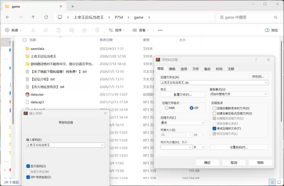The image size is (284, 186).
Task: Click the Delete trash icon
Action: [x=97, y=30]
